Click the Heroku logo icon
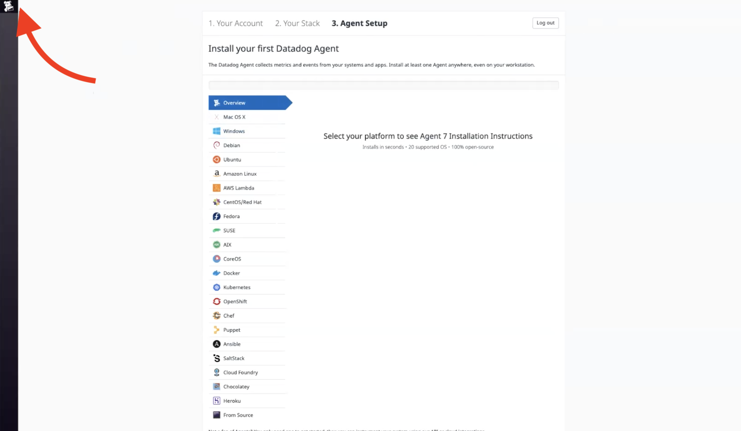The width and height of the screenshot is (741, 431). (x=216, y=401)
